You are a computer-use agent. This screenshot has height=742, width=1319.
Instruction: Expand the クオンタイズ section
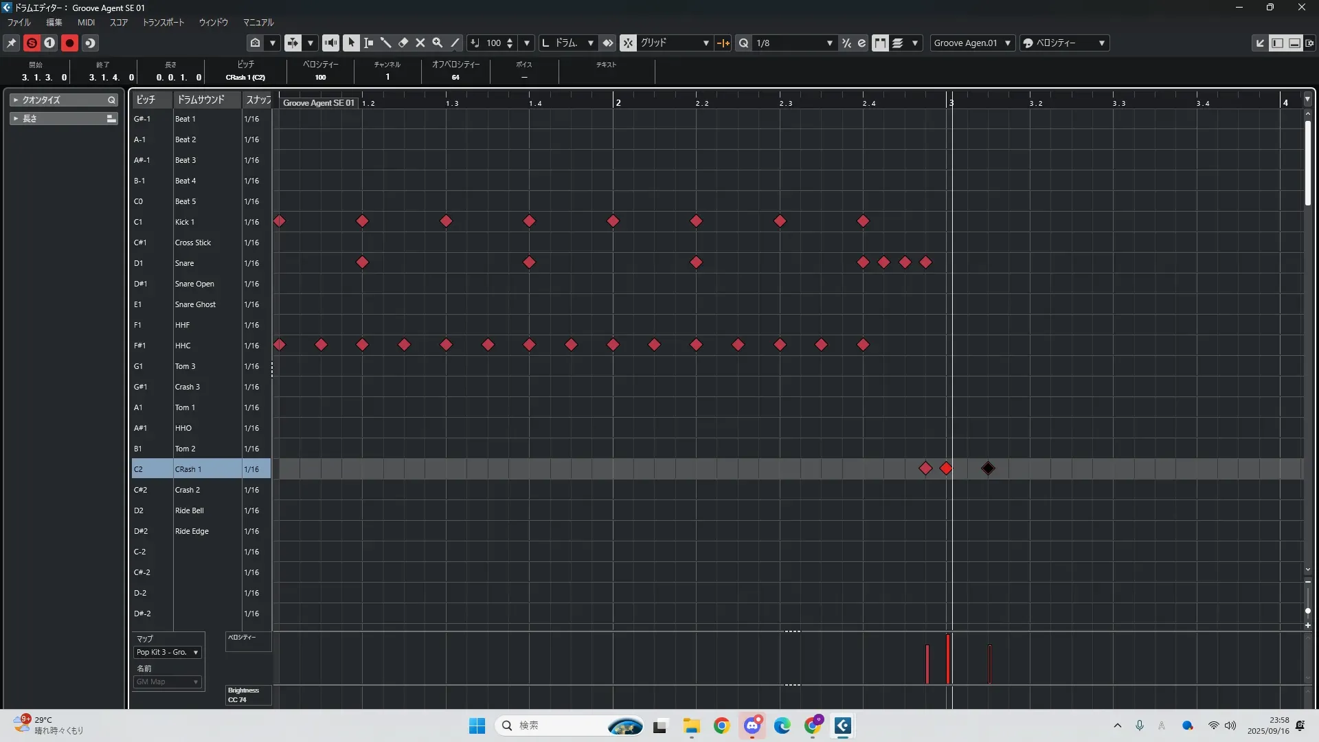[x=16, y=100]
